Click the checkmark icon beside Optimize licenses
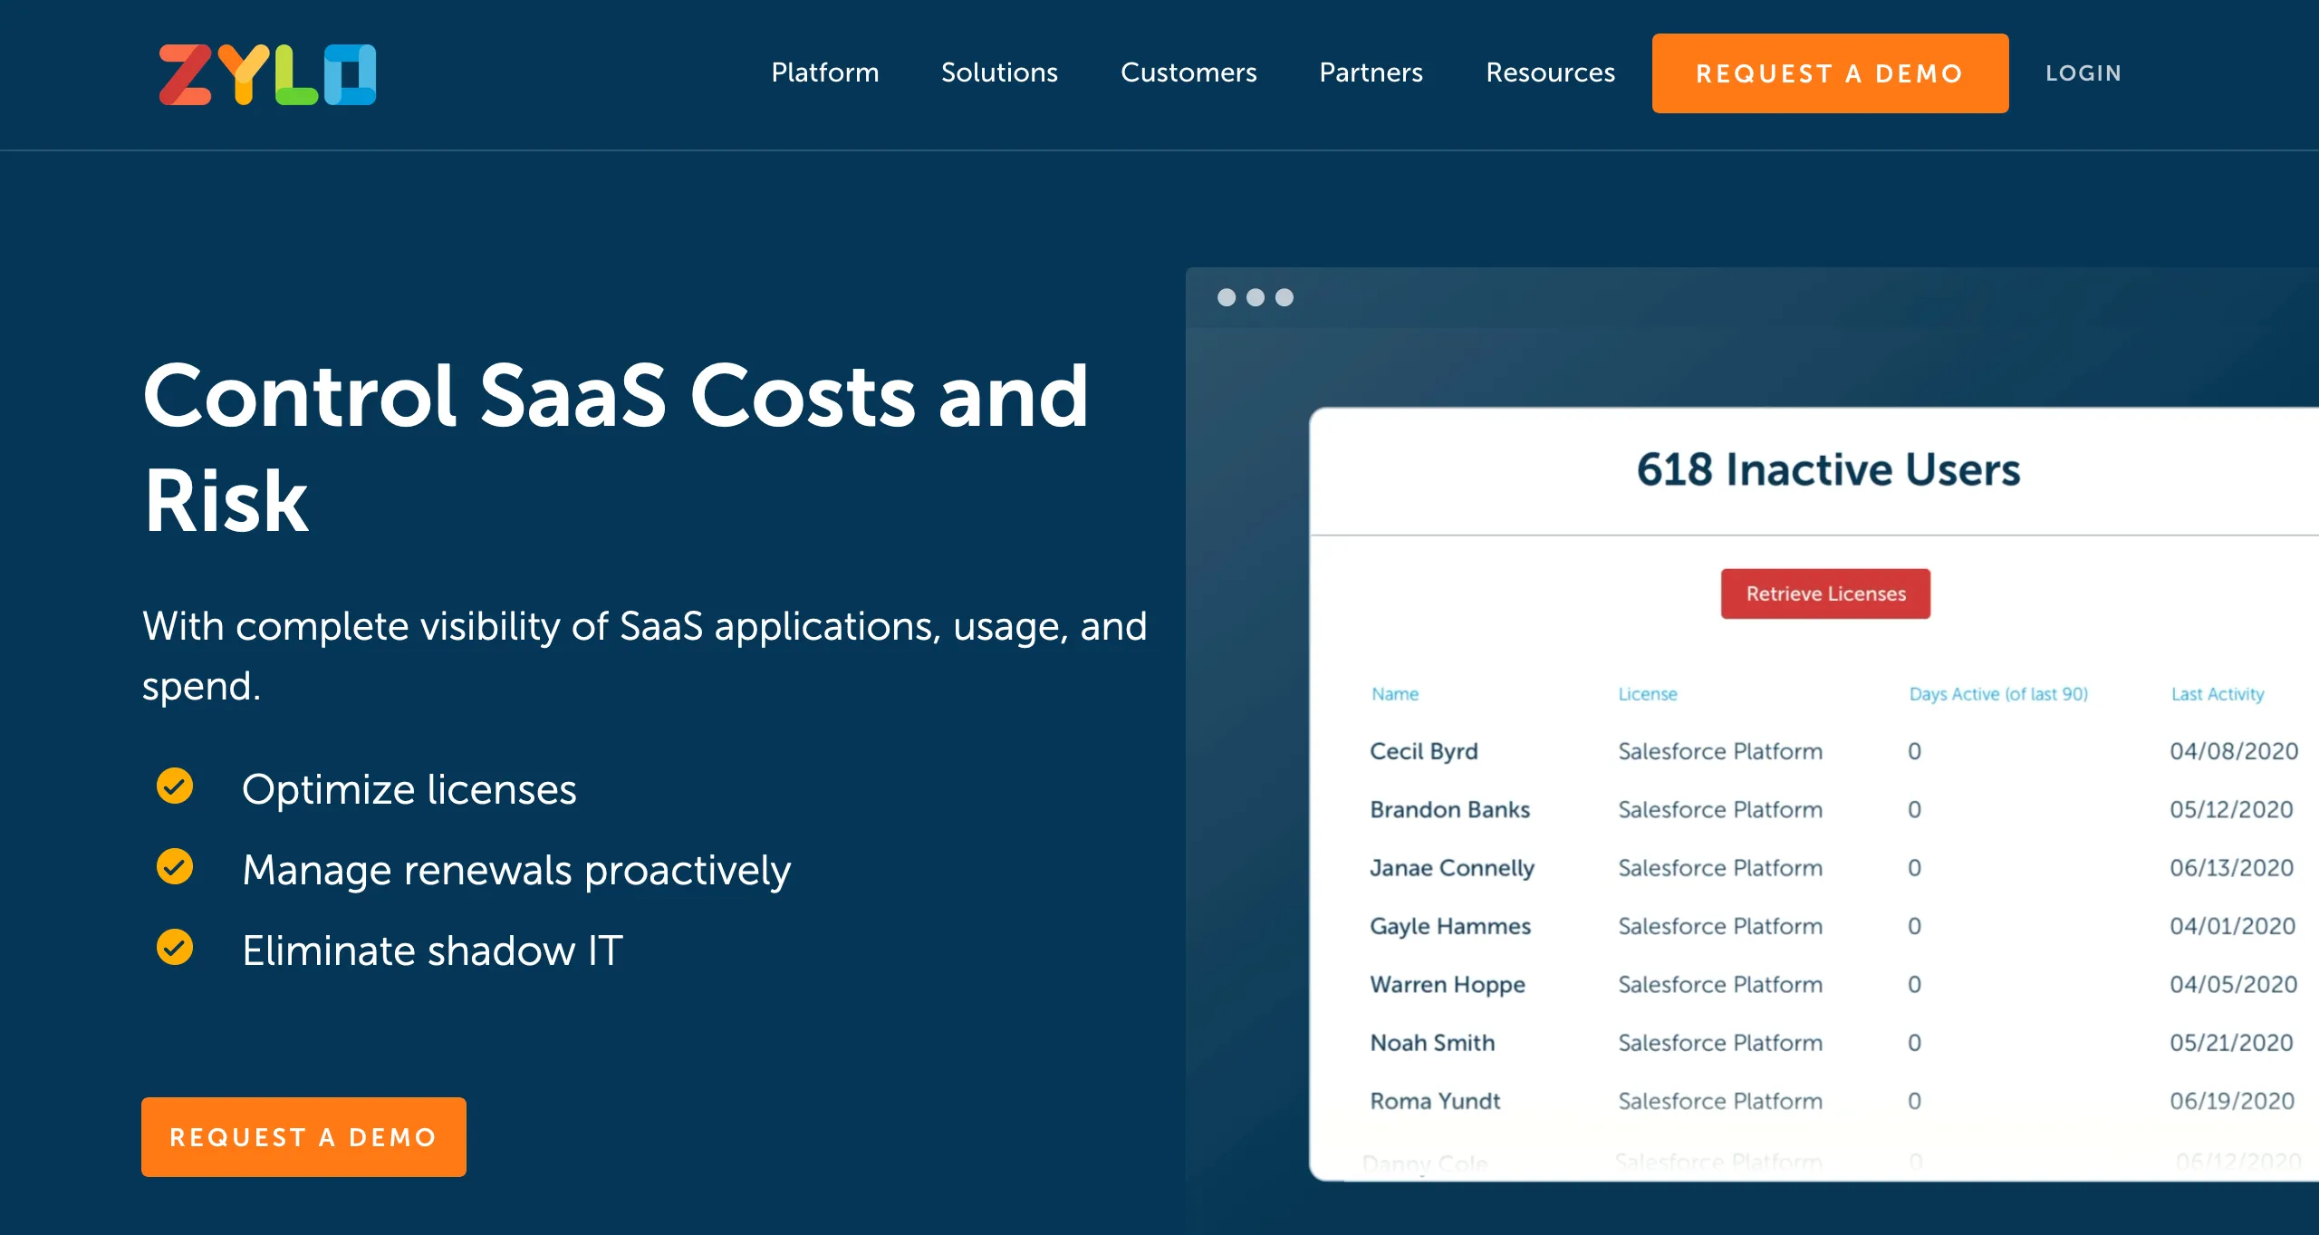Viewport: 2319px width, 1235px height. point(175,786)
